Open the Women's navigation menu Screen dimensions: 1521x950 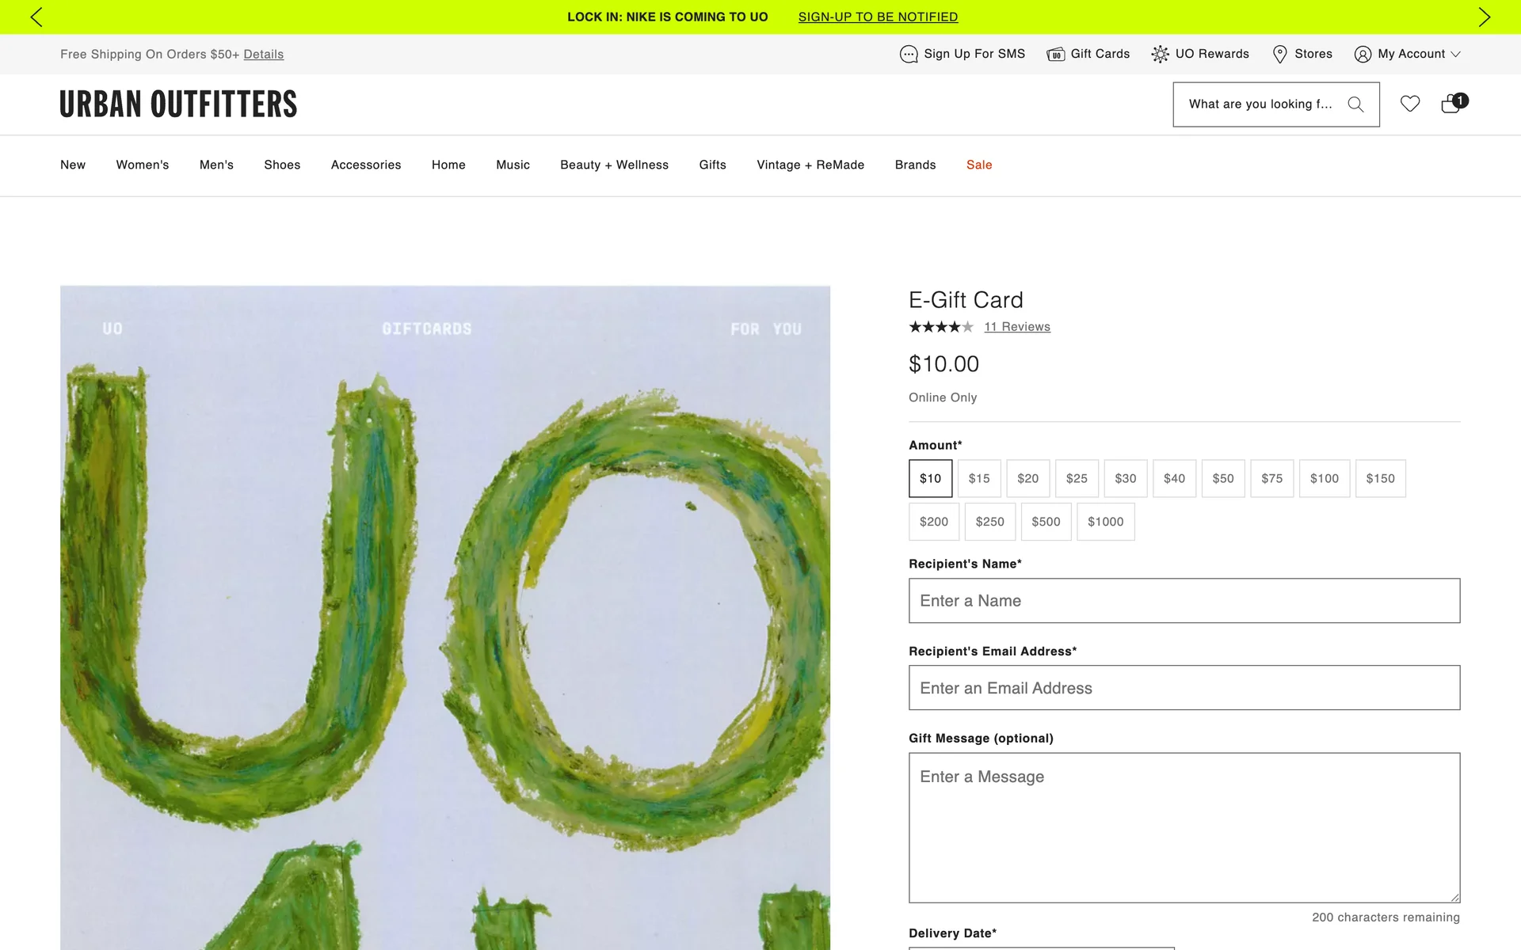[143, 165]
